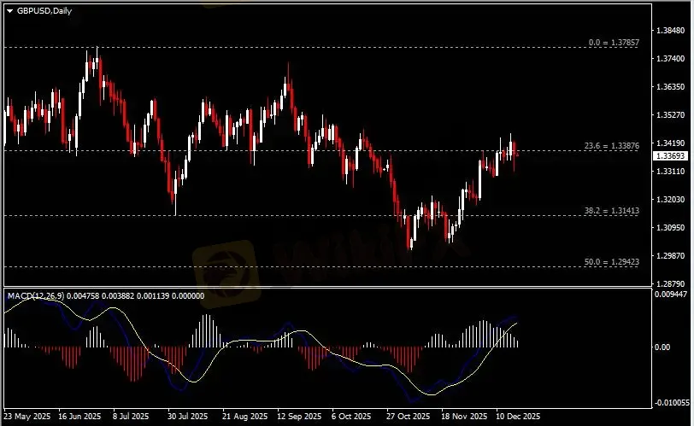694x426 pixels.
Task: Click the 1.37400 price scale value
Action: pyautogui.click(x=671, y=58)
